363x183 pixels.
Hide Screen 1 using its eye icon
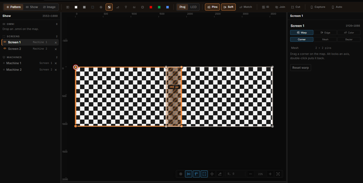[x=5, y=42]
